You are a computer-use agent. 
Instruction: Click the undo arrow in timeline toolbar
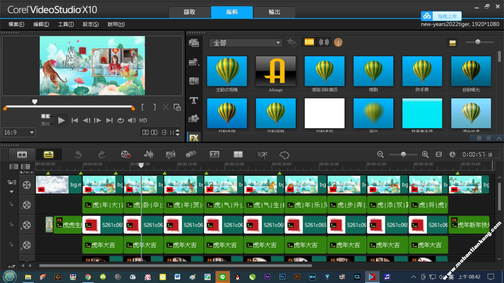(x=78, y=155)
